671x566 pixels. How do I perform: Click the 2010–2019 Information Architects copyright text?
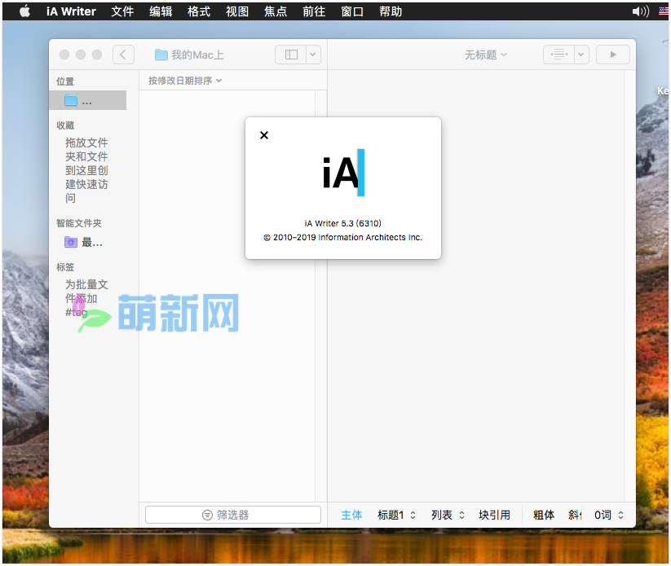(342, 237)
